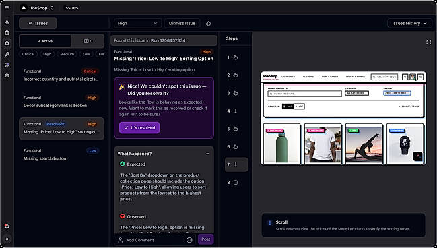Collapse the What happened? section
The width and height of the screenshot is (437, 248).
pos(207,154)
